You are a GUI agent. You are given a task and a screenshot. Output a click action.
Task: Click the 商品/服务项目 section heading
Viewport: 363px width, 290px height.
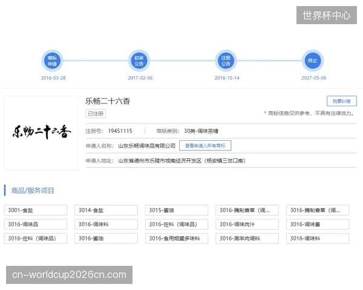(x=33, y=190)
